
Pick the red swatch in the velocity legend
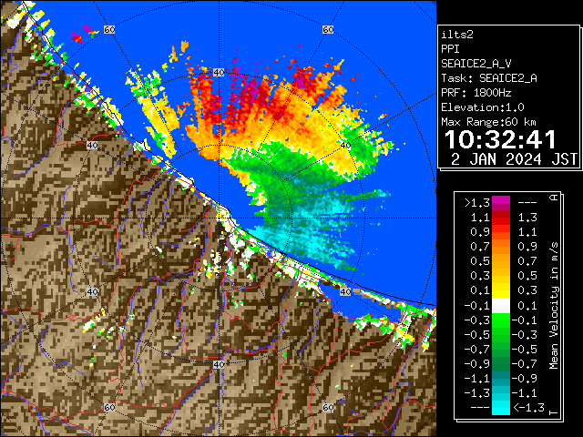(x=501, y=220)
